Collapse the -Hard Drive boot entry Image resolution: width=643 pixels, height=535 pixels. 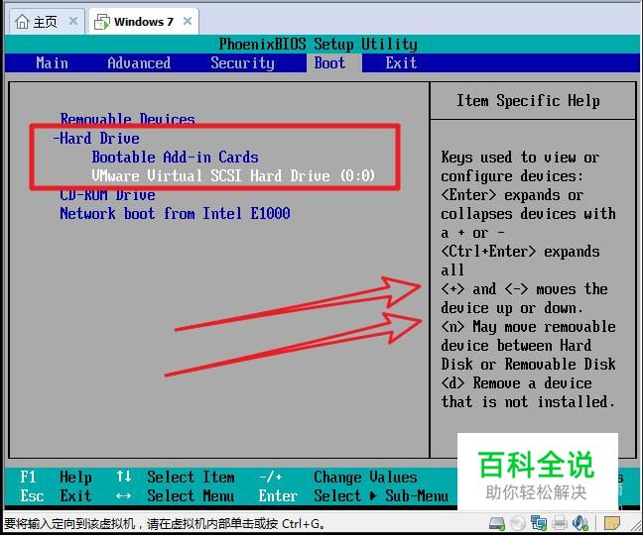(x=96, y=138)
